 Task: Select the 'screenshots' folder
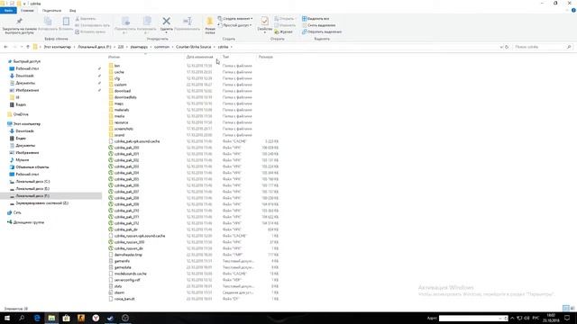(x=124, y=129)
